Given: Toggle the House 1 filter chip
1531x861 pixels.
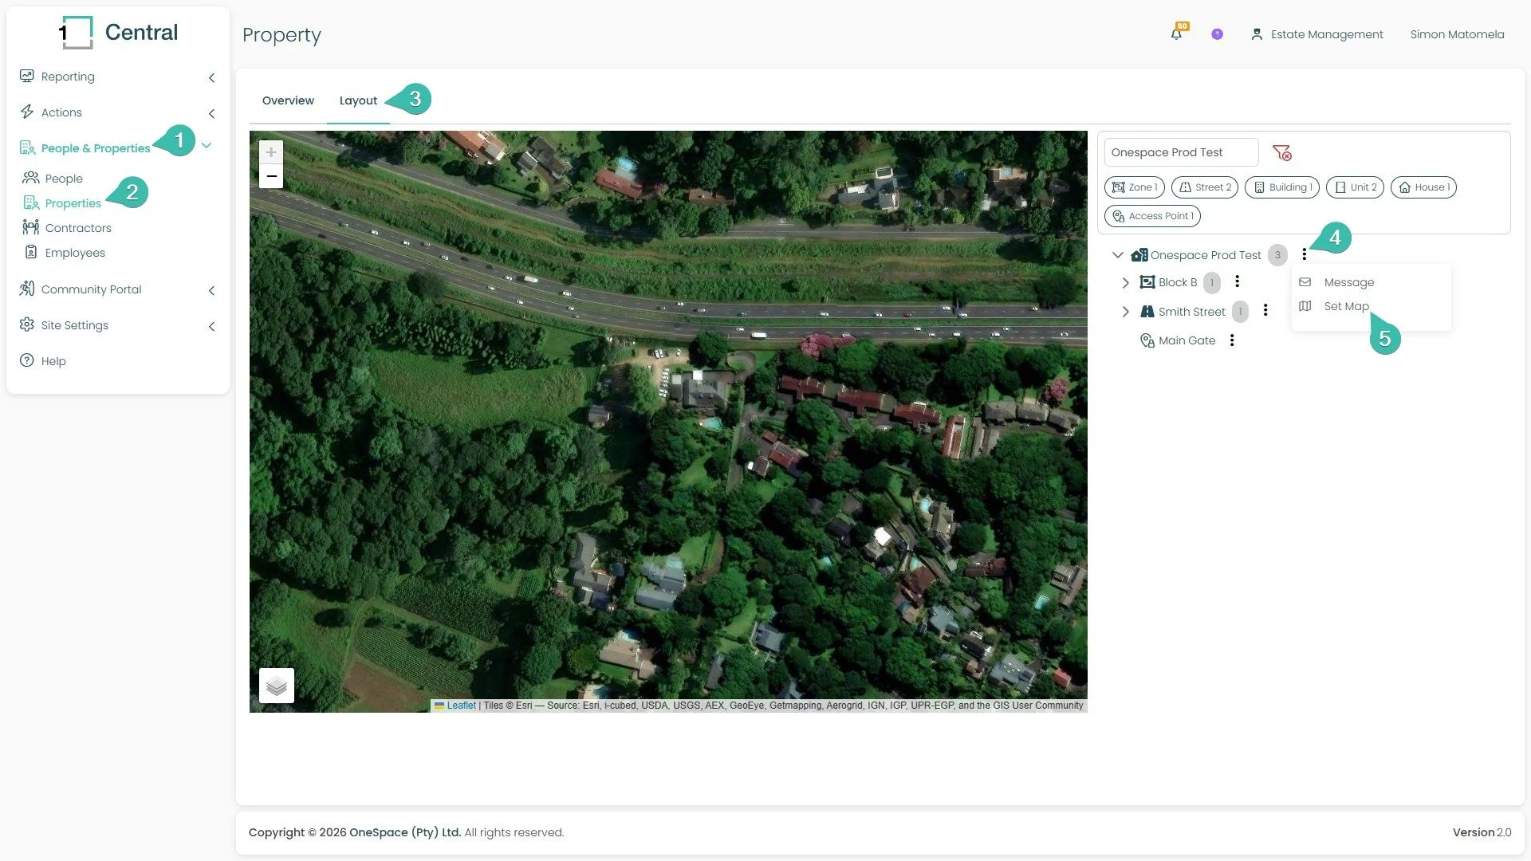Looking at the screenshot, I should [1423, 187].
